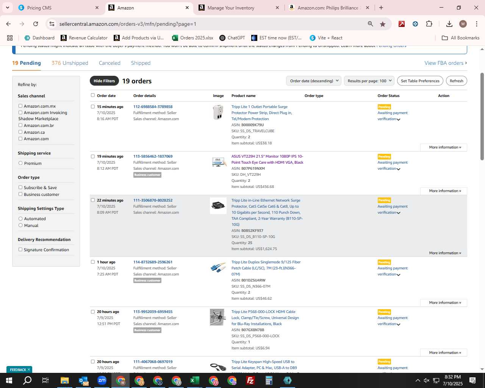This screenshot has height=388, width=485.
Task: Click the page vertical scrollbar
Action: 482,116
